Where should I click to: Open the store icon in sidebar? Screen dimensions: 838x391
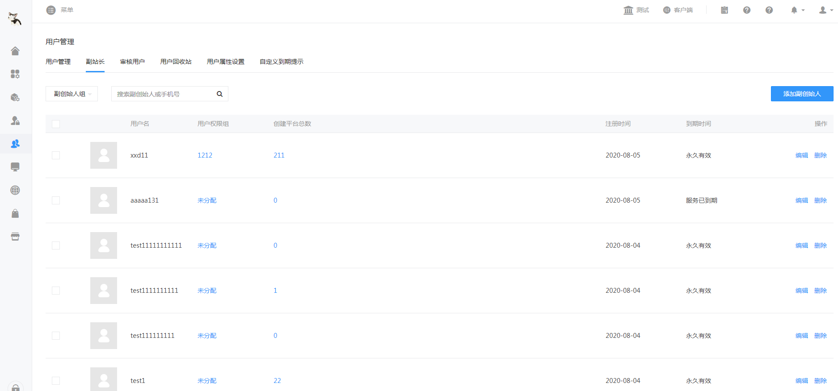coord(15,237)
